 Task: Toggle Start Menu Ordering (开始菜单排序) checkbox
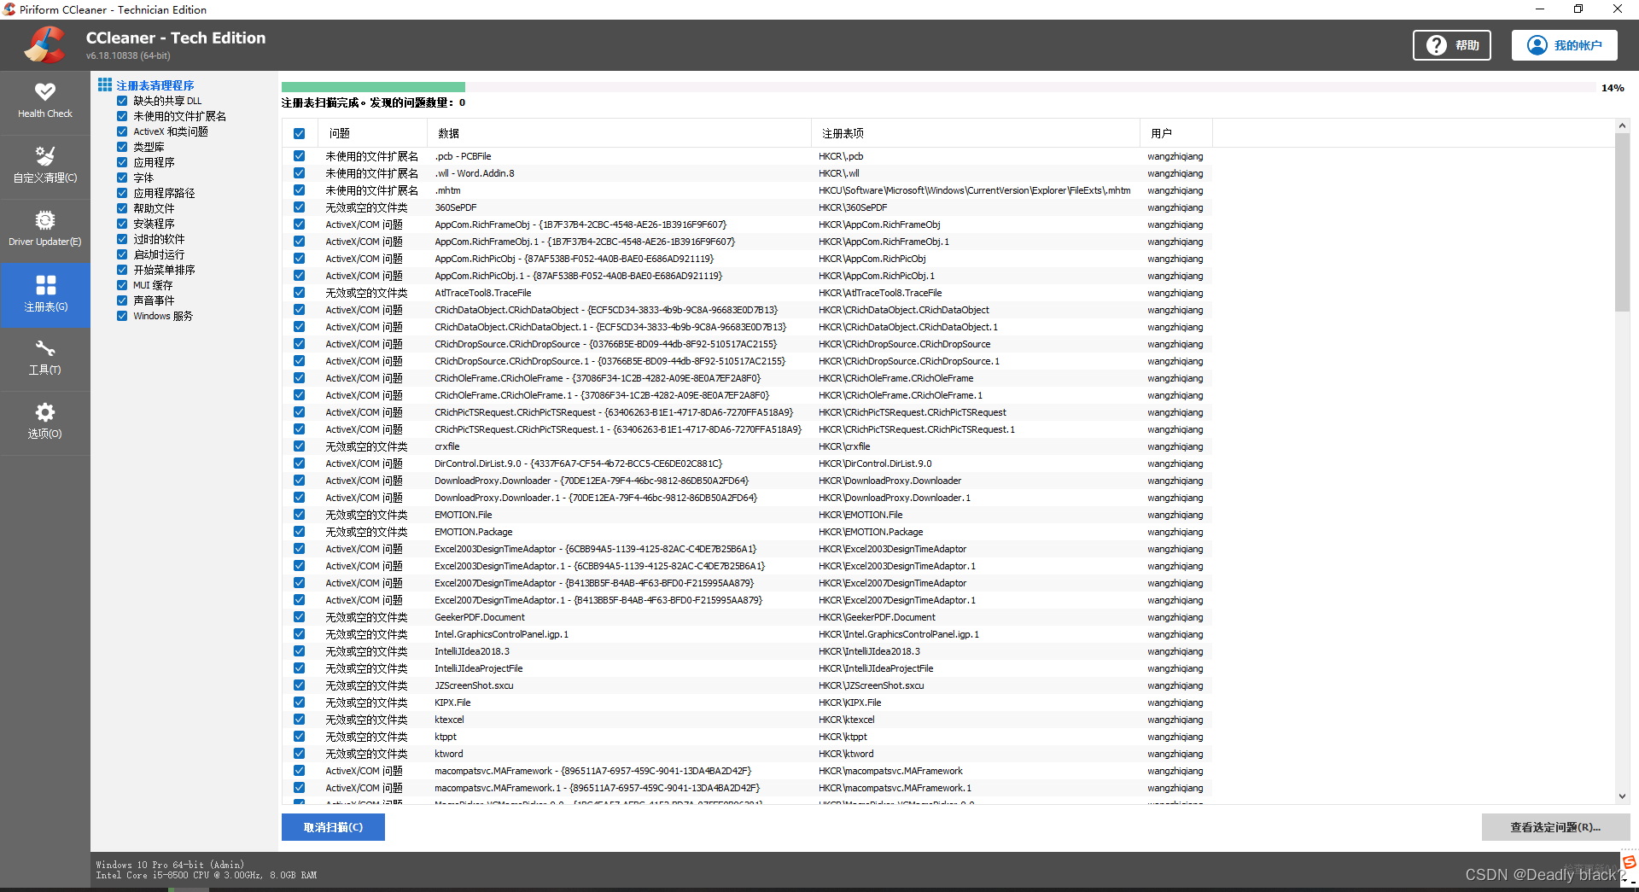tap(122, 270)
